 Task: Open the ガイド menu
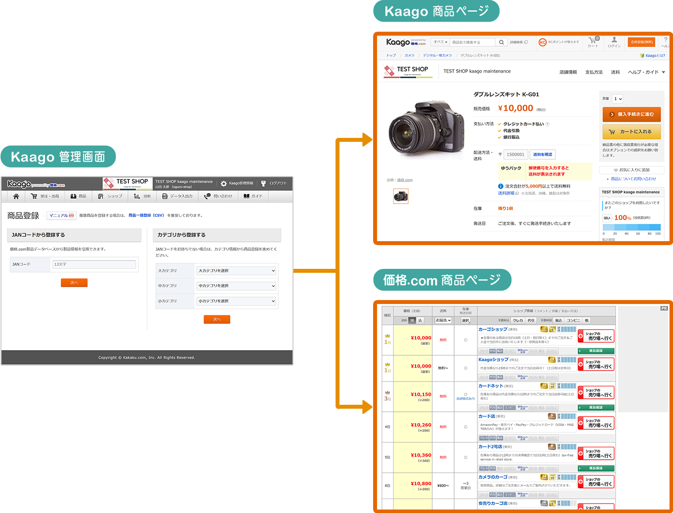(252, 196)
